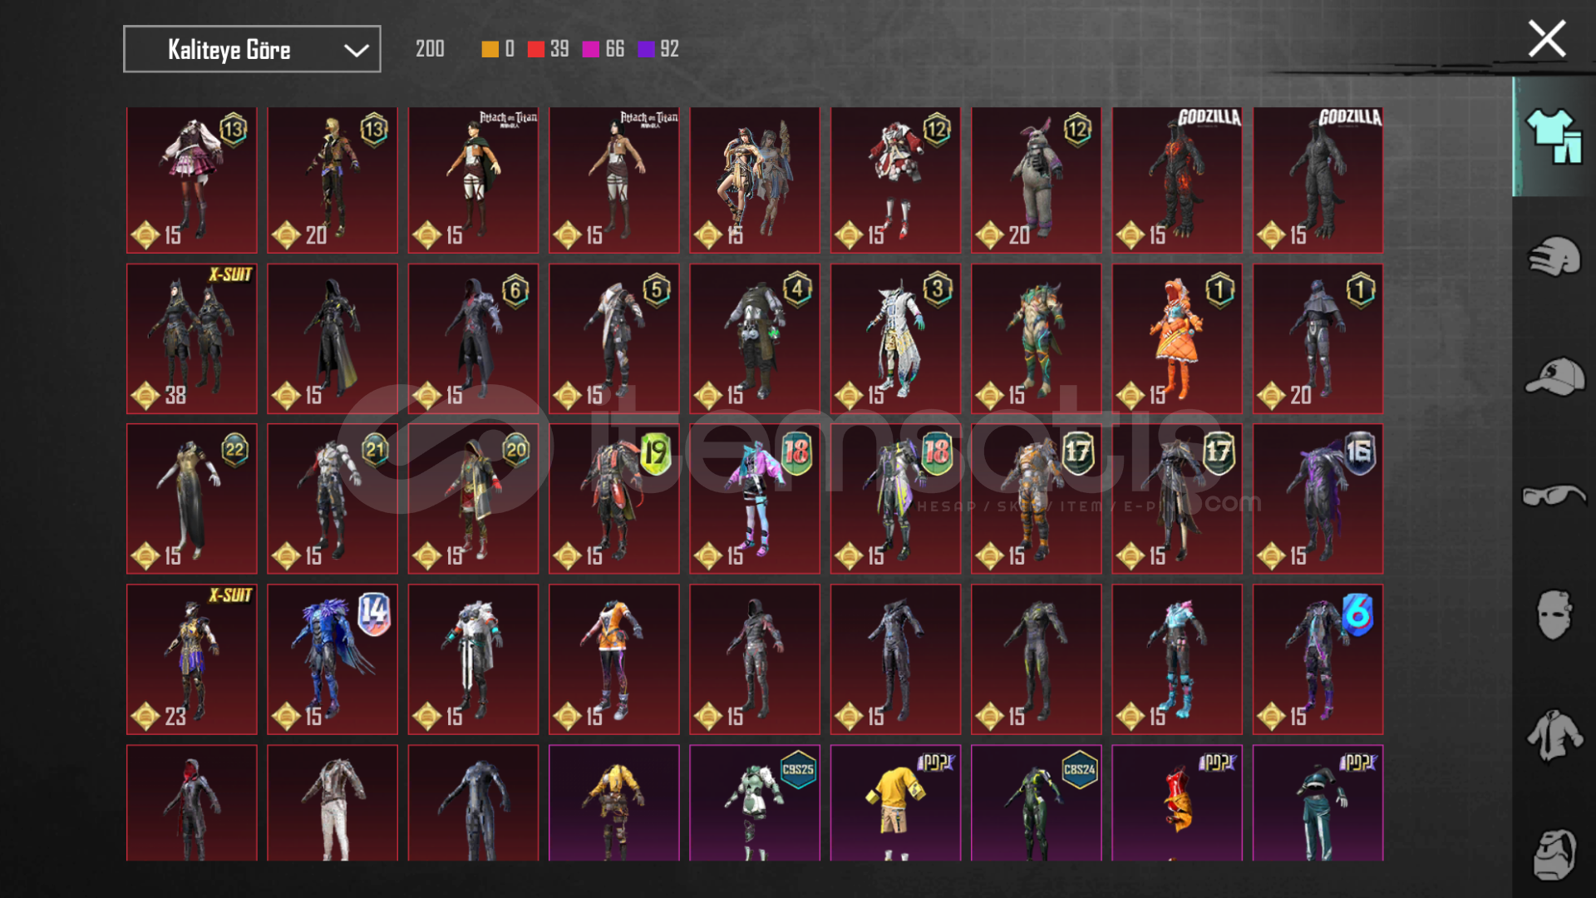Click the total item count 200
This screenshot has height=898, width=1596.
430,49
